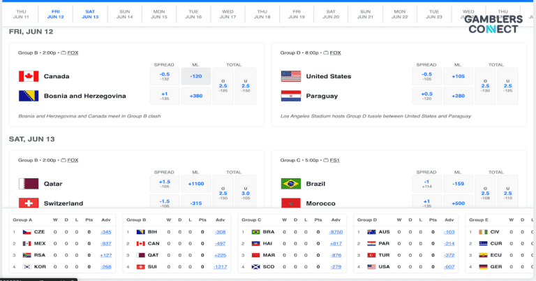536x281 pixels.
Task: Select United States moneyline +105
Action: coord(458,76)
